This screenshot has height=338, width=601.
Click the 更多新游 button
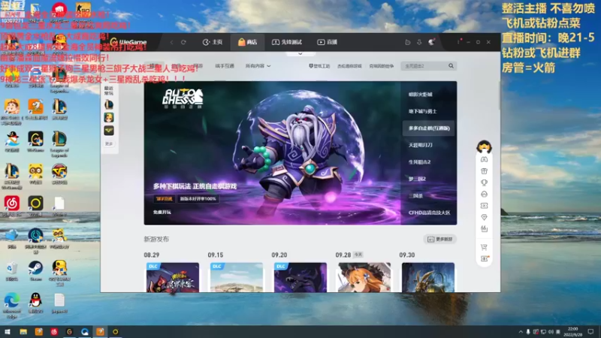440,239
